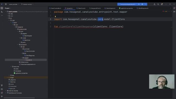Viewport: 176px width, 99px height.
Task: Open more run actions menu
Action: (145, 4)
